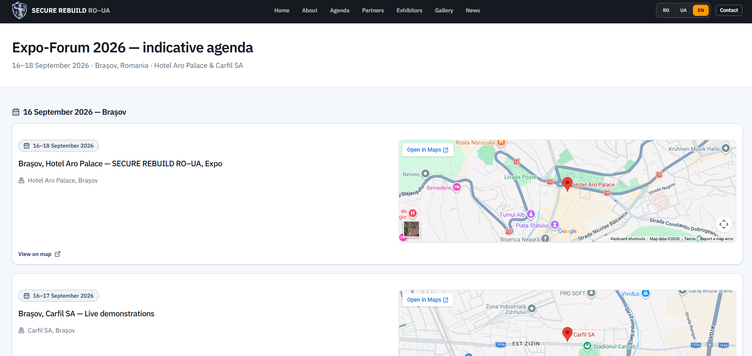Screen dimensions: 752x356
Task: Click Open in Maps on the Carfil SA map
Action: coord(428,300)
